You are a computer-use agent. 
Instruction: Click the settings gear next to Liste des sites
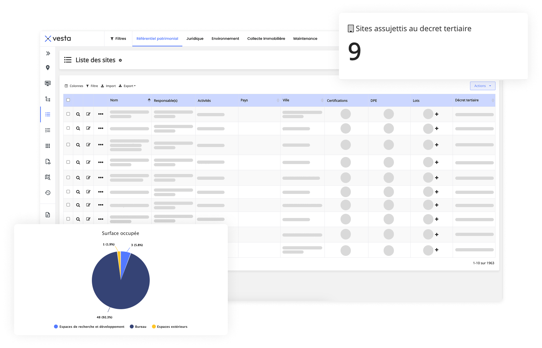(120, 60)
